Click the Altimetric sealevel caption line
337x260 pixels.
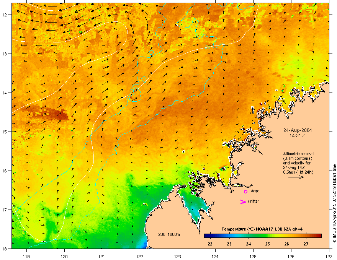pos(299,154)
